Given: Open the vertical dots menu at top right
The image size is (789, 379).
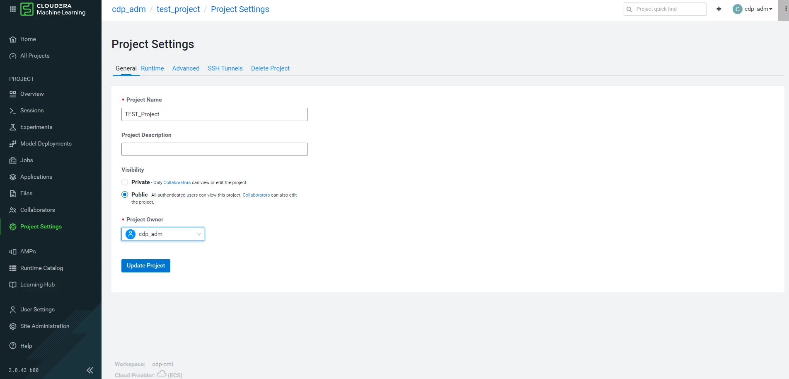Looking at the screenshot, I should point(786,9).
